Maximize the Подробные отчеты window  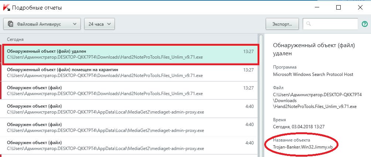[x=338, y=7]
